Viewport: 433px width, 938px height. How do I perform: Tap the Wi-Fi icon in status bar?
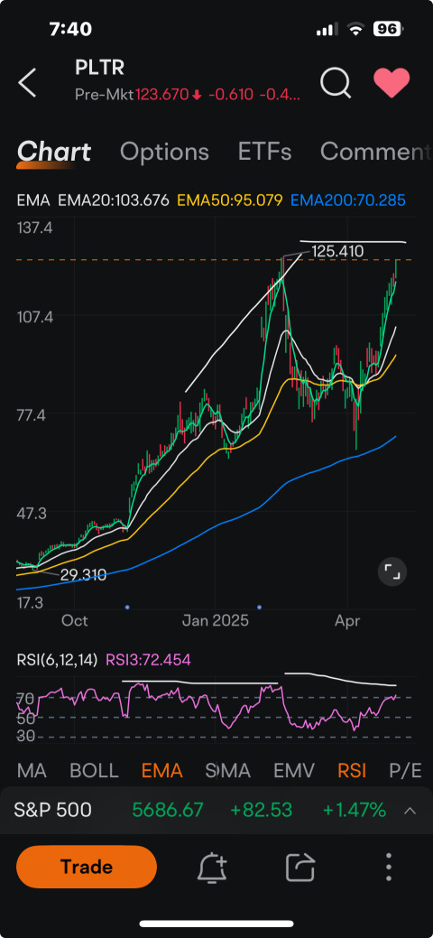point(355,29)
